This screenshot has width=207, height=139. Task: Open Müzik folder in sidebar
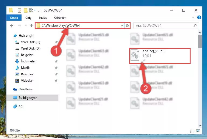25,68
